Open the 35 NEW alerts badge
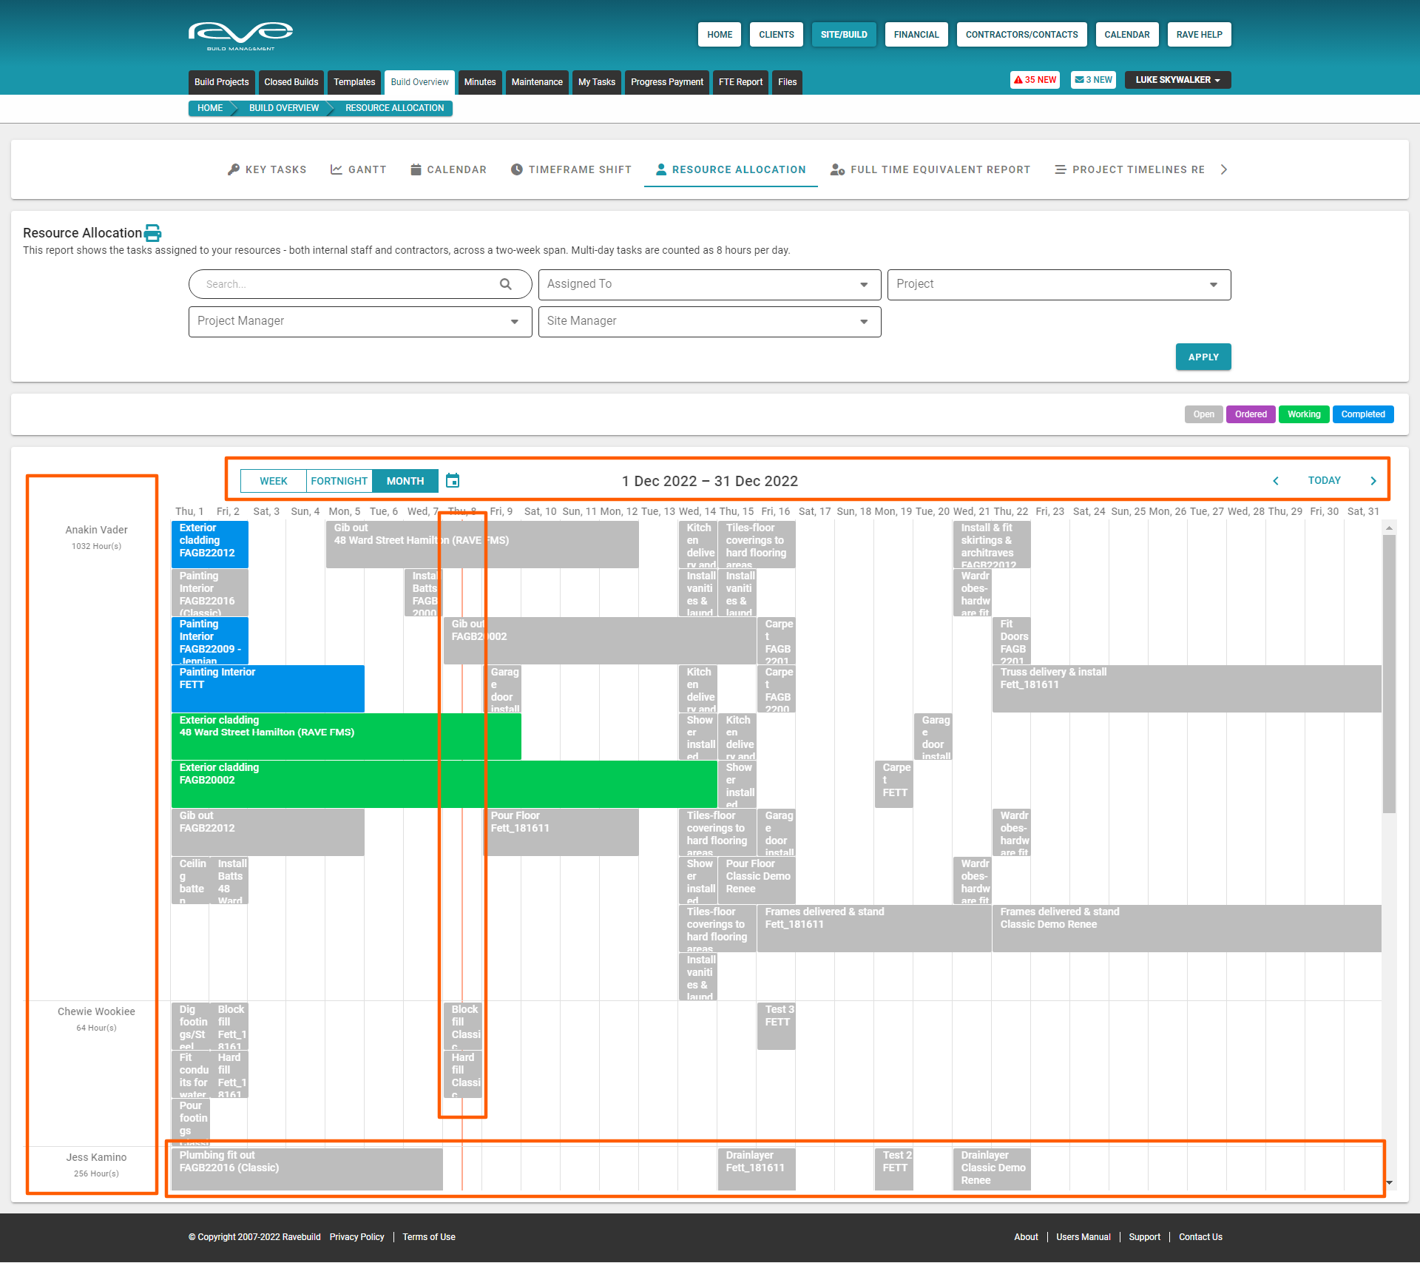 coord(1035,80)
